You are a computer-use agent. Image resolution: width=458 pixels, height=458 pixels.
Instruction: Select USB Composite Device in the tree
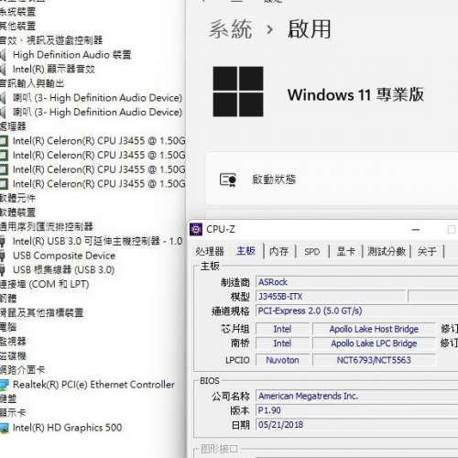(64, 256)
